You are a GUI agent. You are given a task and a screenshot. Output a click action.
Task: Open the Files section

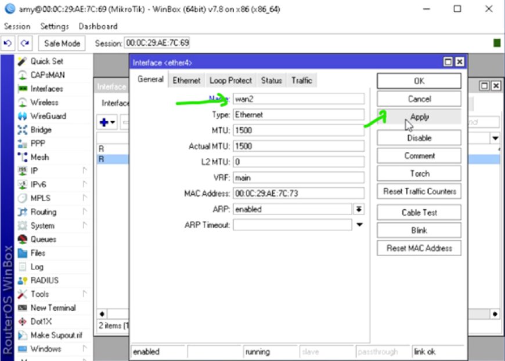click(x=38, y=253)
